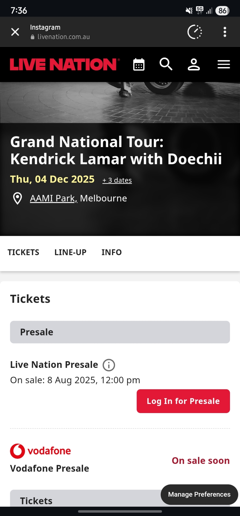Close the in-app browser tab

pos(15,32)
